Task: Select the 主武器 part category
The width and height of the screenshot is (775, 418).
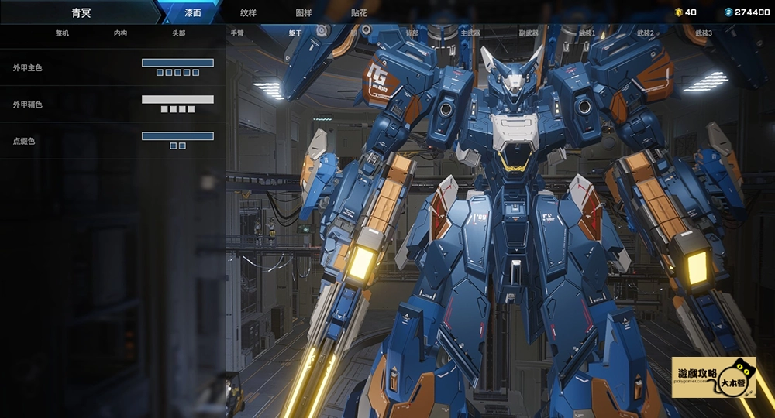Action: pyautogui.click(x=470, y=33)
